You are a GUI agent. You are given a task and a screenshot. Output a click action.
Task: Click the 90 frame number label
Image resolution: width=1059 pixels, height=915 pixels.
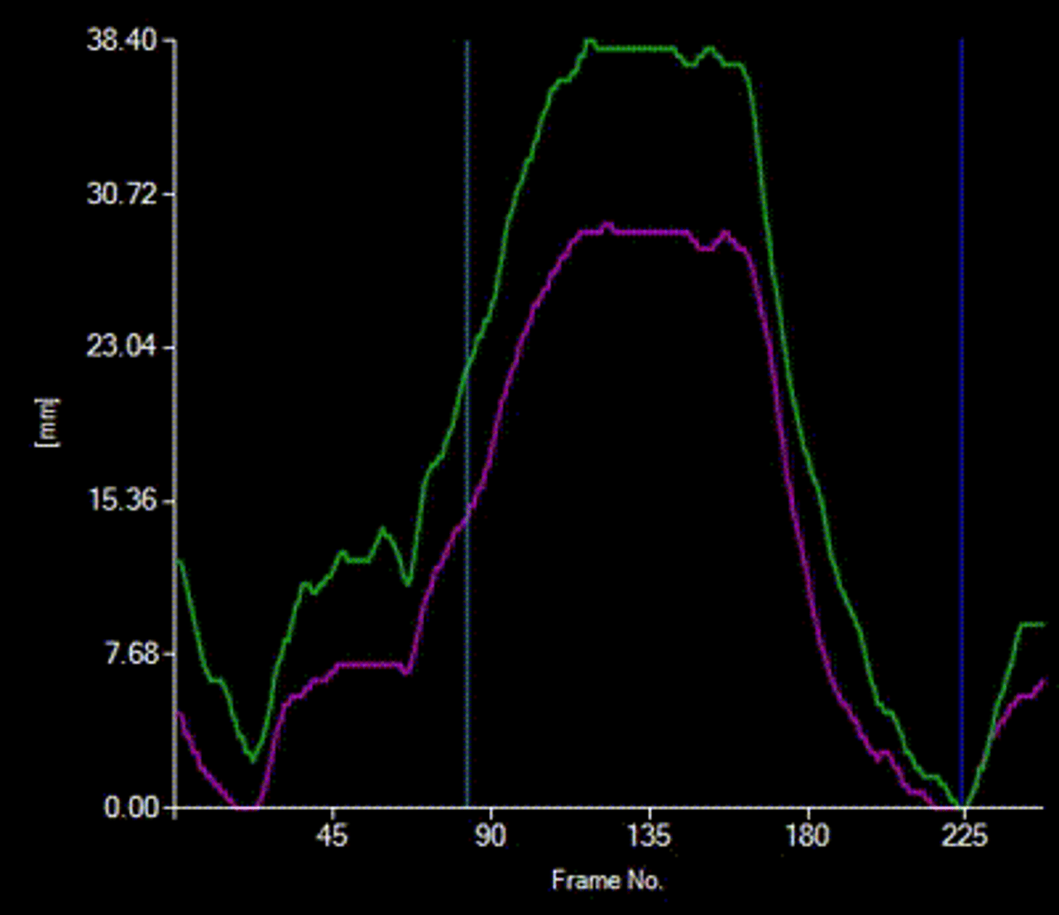(x=490, y=836)
